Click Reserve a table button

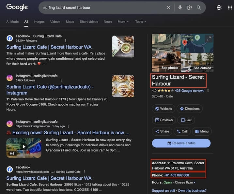point(181,143)
